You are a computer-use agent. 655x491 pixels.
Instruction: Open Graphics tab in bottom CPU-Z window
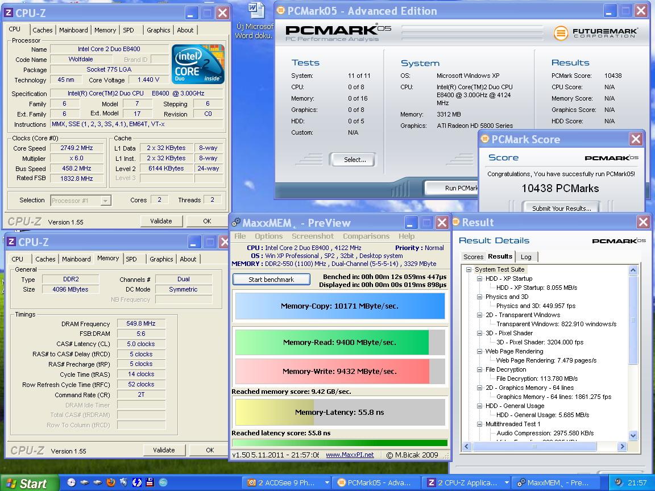point(161,259)
